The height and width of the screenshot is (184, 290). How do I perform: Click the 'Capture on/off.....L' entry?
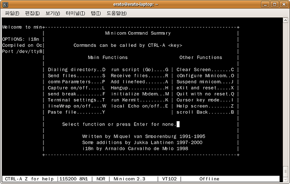click(x=77, y=88)
